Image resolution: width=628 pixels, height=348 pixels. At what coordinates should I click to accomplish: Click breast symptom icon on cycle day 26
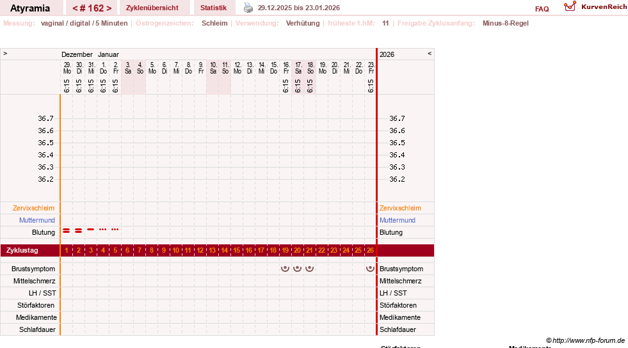pos(370,269)
